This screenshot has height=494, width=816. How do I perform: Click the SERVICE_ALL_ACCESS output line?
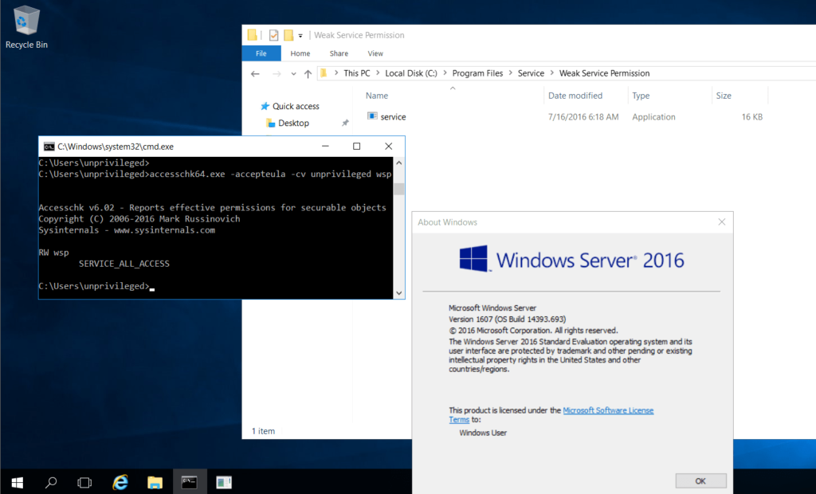pyautogui.click(x=124, y=264)
